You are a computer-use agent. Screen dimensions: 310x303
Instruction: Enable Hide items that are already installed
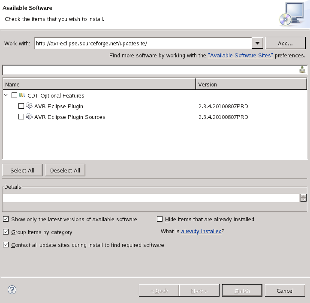pyautogui.click(x=160, y=219)
